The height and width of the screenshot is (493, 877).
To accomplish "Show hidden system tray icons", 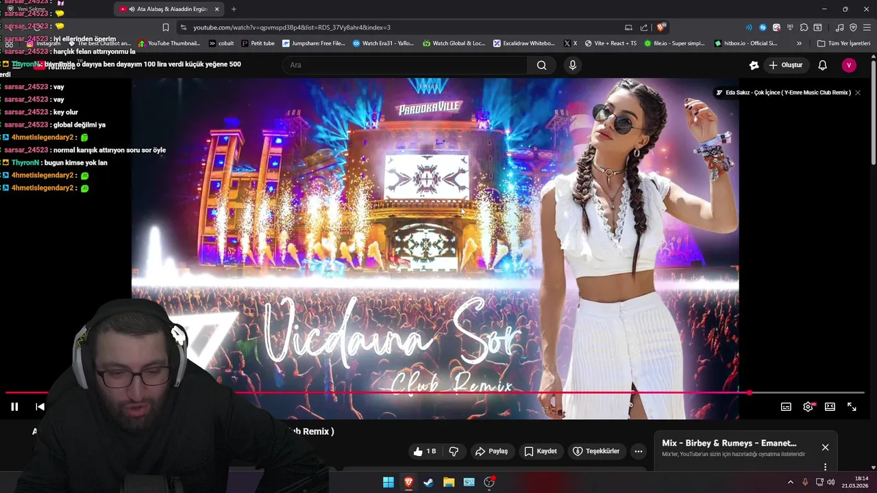I will point(790,482).
